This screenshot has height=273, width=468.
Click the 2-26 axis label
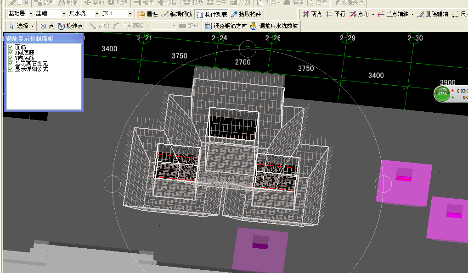[x=273, y=38]
